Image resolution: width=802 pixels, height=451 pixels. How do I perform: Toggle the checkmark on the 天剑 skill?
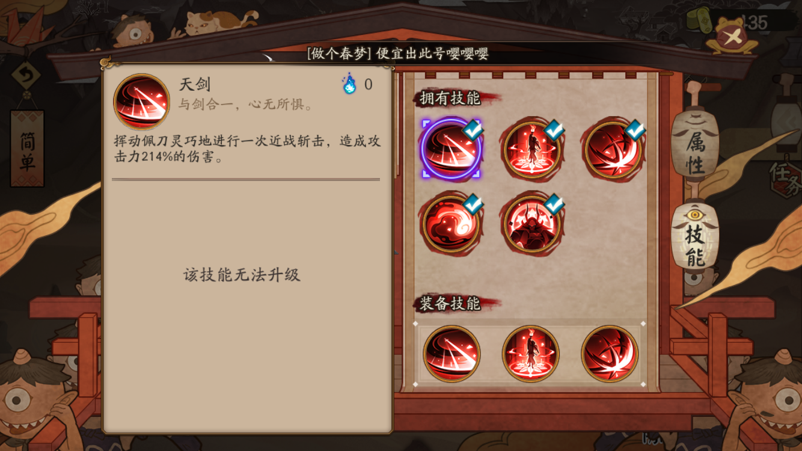tap(473, 129)
